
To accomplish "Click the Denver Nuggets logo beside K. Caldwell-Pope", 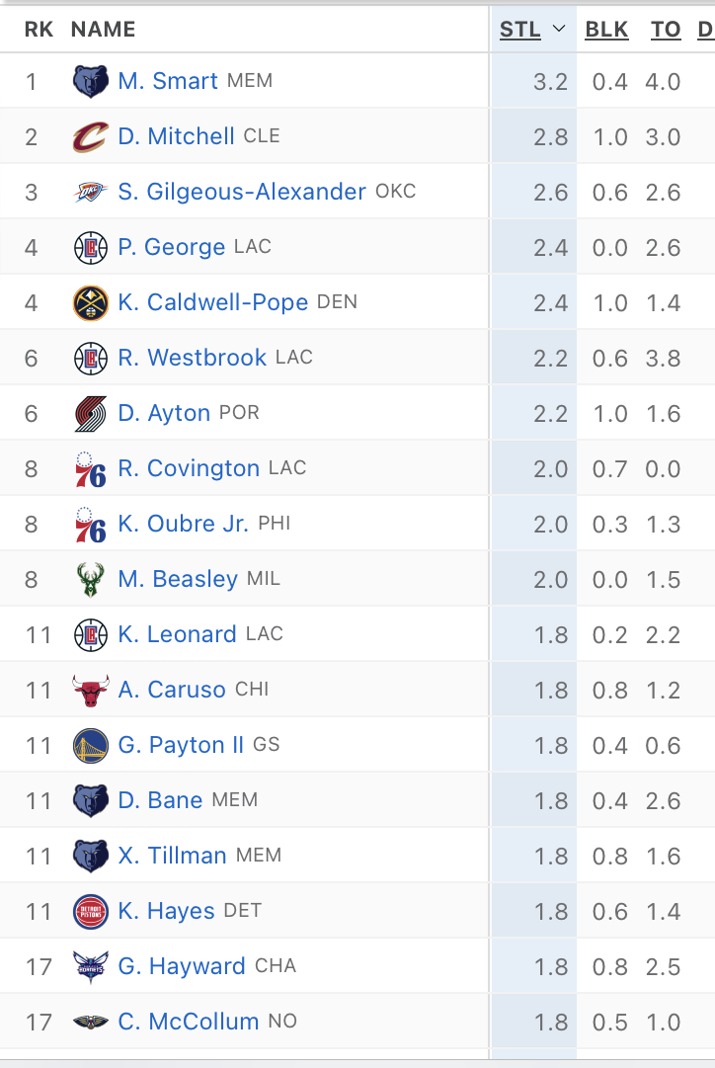I will pos(91,303).
